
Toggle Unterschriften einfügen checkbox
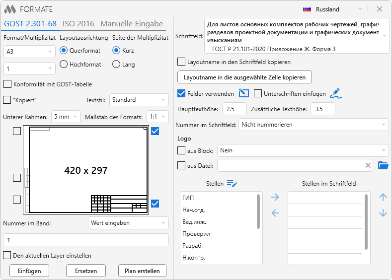(x=258, y=93)
